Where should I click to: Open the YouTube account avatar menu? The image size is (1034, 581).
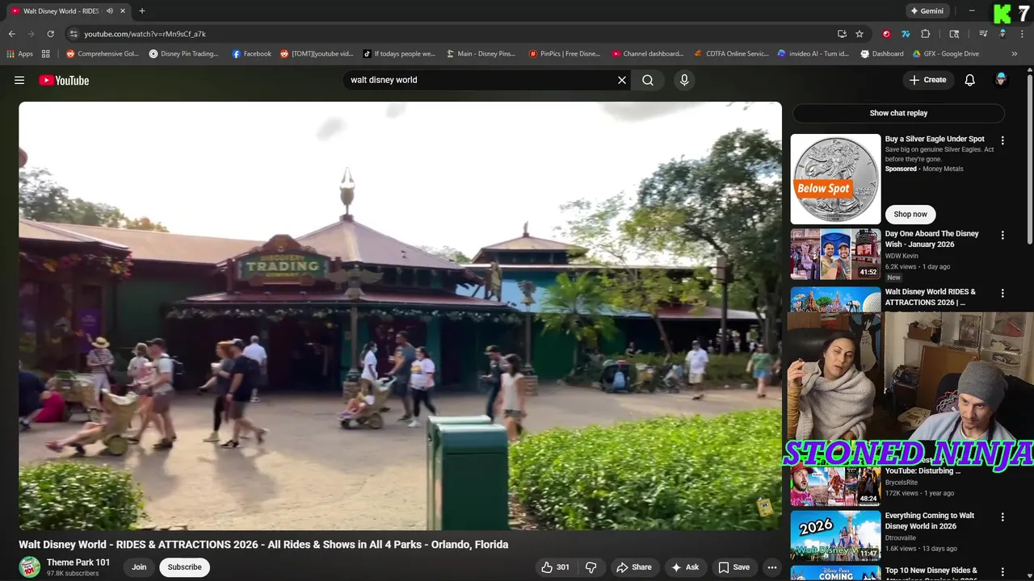click(1001, 80)
